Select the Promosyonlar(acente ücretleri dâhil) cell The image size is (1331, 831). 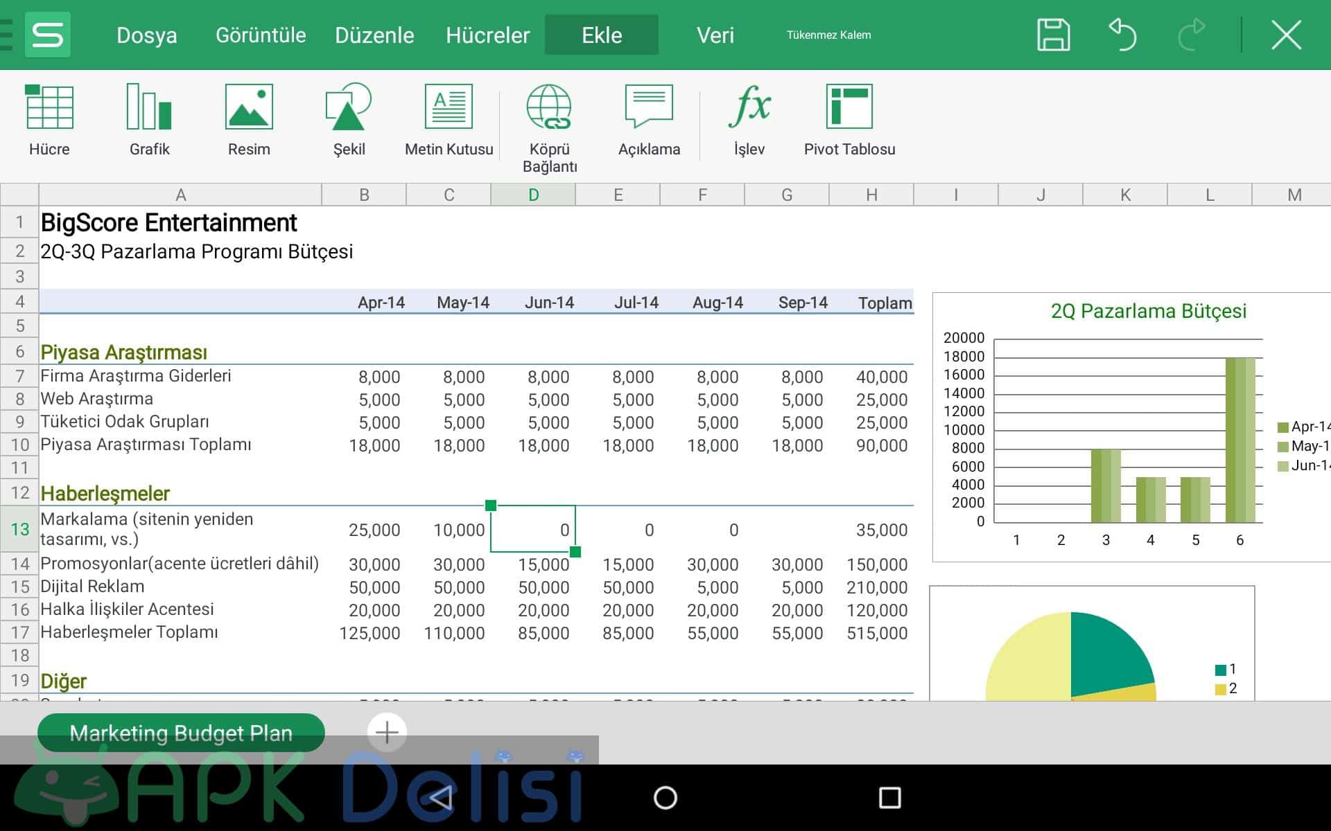[x=180, y=564]
